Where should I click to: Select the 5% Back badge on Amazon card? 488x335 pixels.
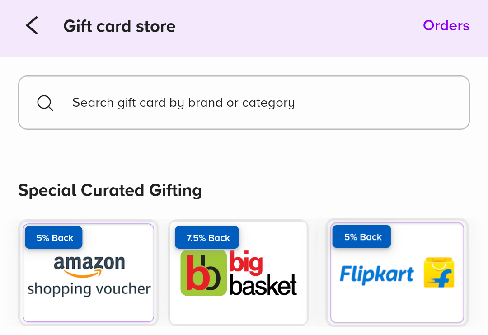point(54,238)
